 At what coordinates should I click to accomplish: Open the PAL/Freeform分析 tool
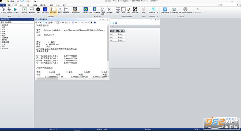(x=185, y=11)
